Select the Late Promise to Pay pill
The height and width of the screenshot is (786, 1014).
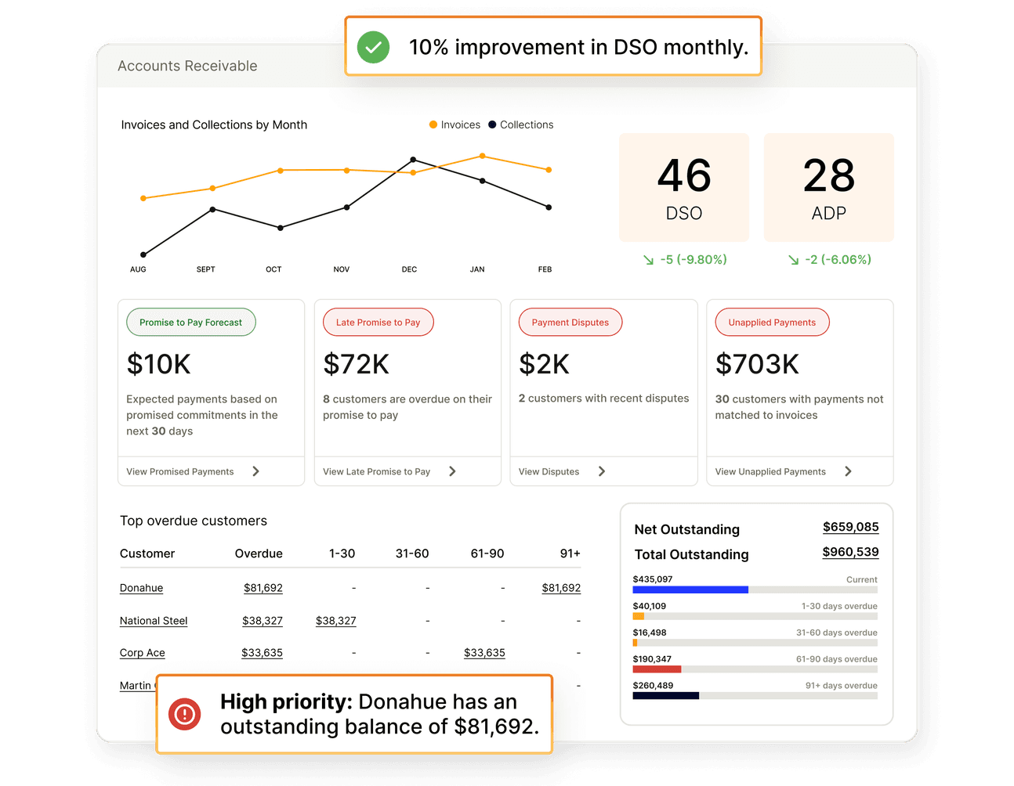tap(378, 323)
